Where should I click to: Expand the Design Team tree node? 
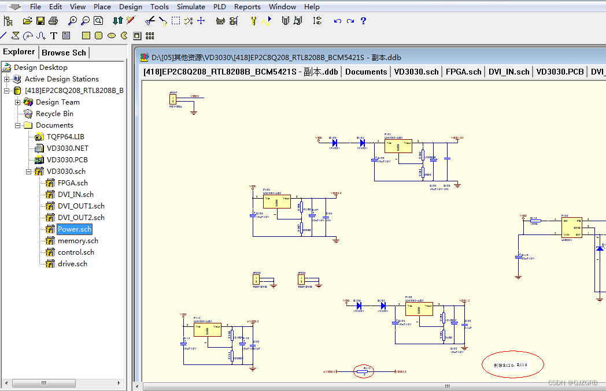(x=19, y=102)
